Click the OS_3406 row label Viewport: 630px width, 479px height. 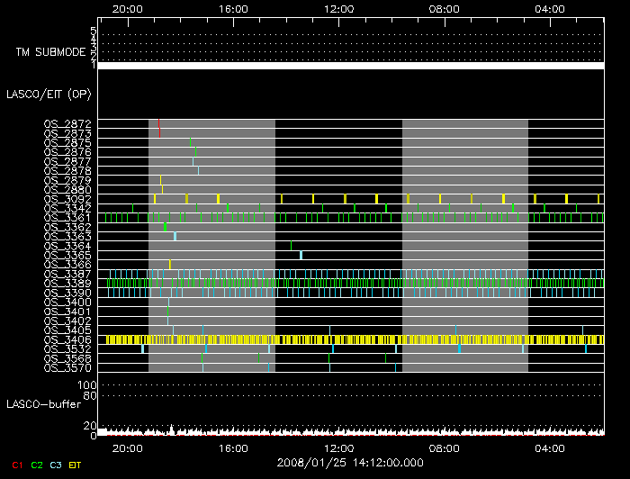click(x=67, y=339)
